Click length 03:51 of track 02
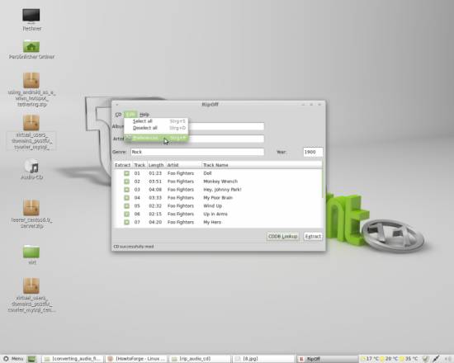Viewport: 454px width, 363px height. pyautogui.click(x=155, y=181)
